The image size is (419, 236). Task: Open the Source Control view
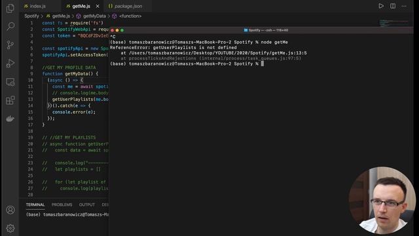10,45
